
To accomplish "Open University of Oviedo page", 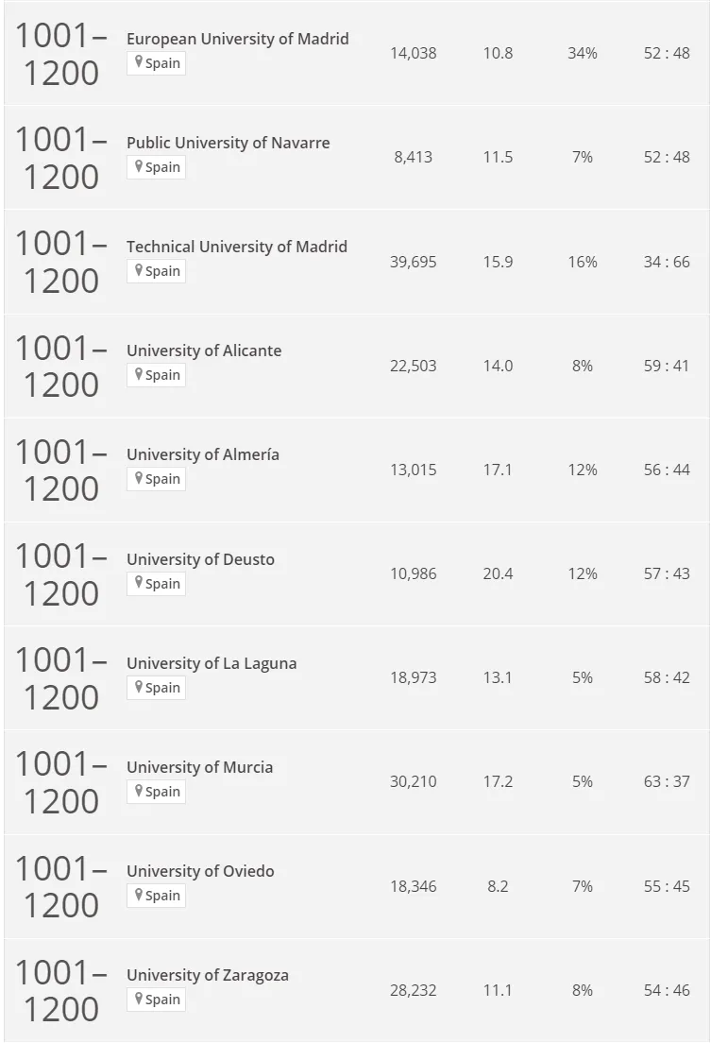I will click(x=200, y=871).
